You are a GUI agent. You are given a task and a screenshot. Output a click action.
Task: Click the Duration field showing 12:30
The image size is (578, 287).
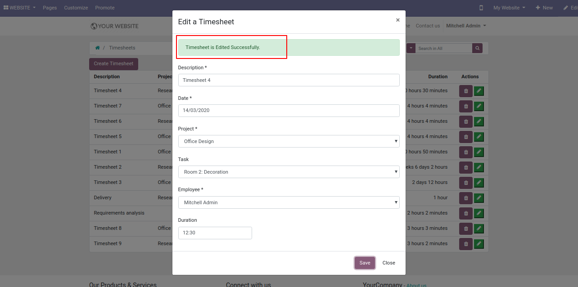(215, 233)
